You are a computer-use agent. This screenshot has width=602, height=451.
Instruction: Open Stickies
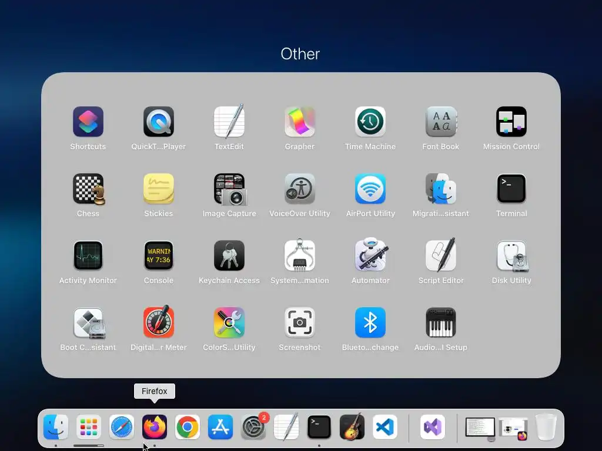click(159, 189)
